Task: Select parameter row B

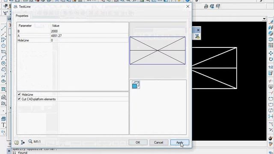Action: 33,31
